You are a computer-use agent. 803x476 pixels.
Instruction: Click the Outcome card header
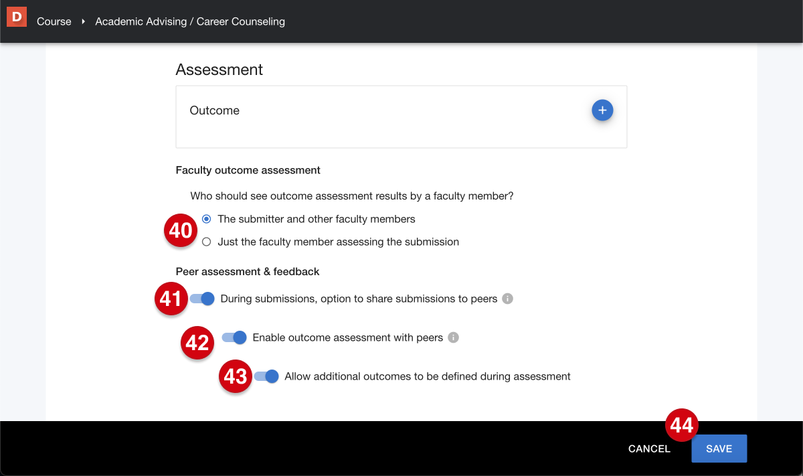(x=214, y=110)
